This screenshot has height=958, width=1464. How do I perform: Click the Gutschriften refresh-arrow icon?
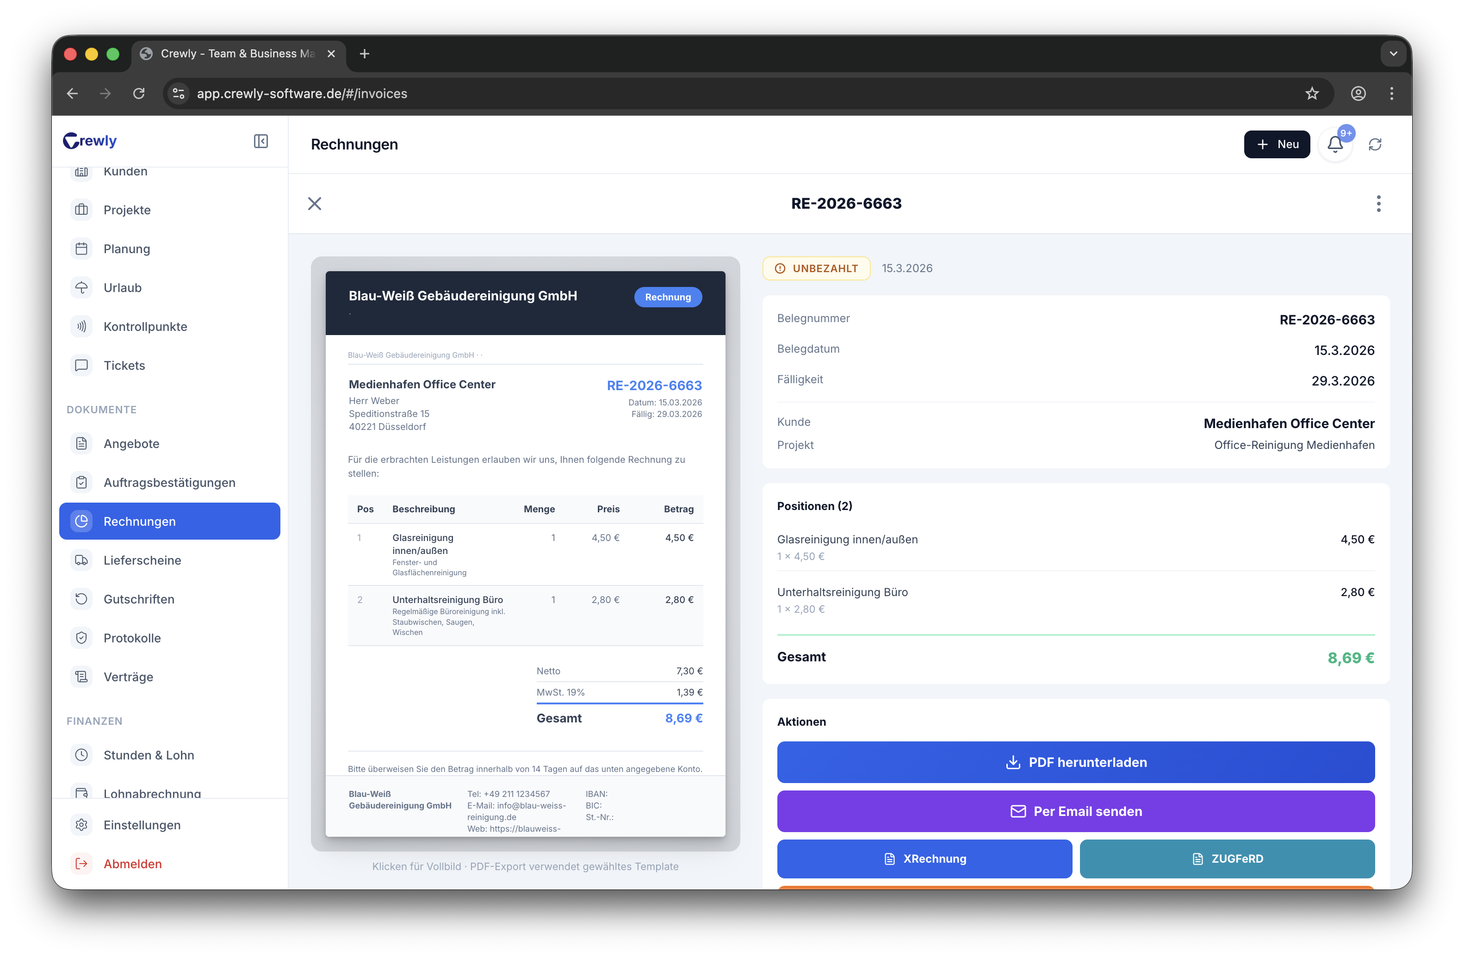point(82,599)
